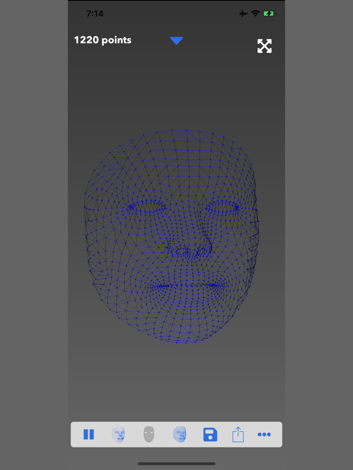353x470 pixels.
Task: Tap the airplane mode status icon
Action: tap(243, 13)
